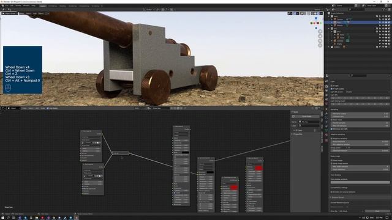The width and height of the screenshot is (392, 220).
Task: Toggle the Static noise checkbox
Action: tap(332, 120)
